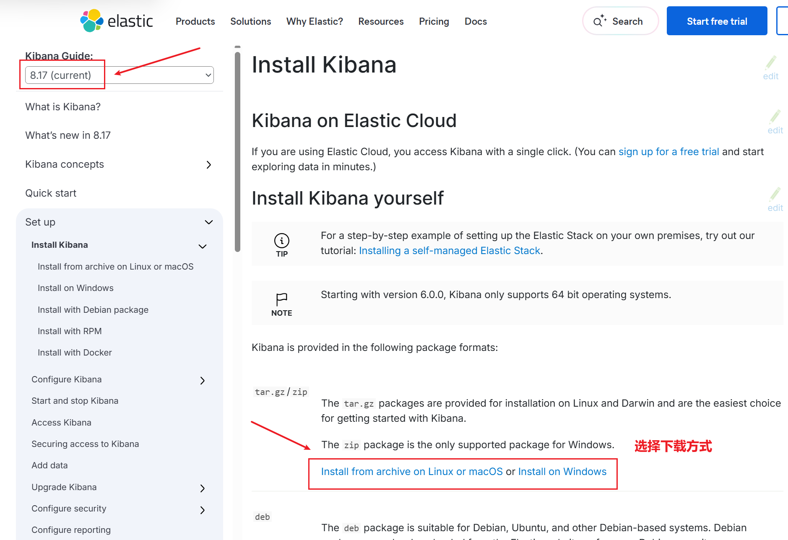Image resolution: width=788 pixels, height=540 pixels.
Task: Open the Quick start page
Action: [51, 193]
